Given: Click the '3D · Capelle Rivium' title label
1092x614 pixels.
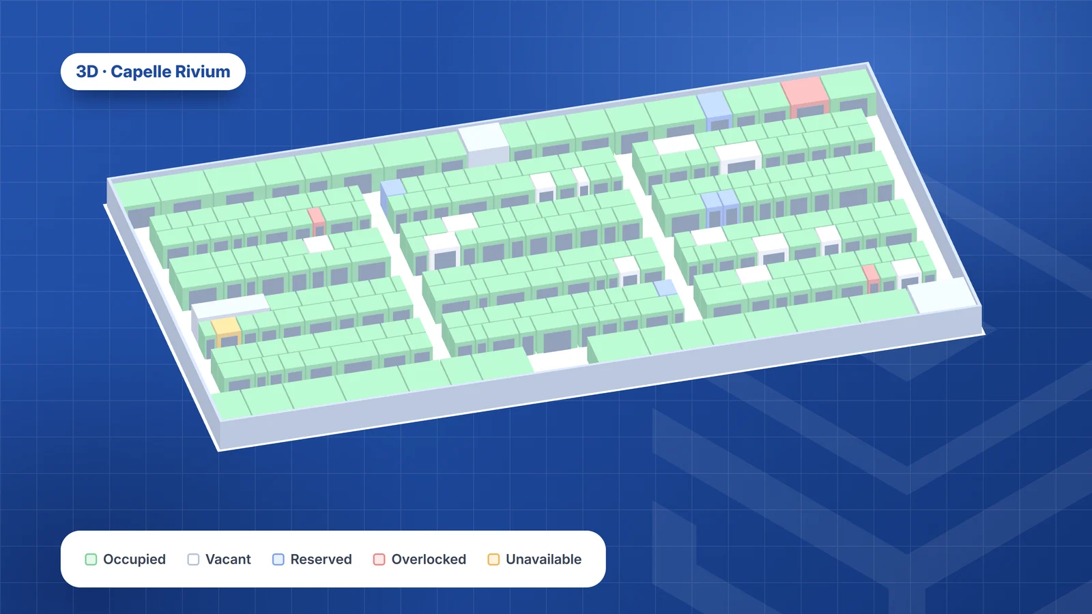Looking at the screenshot, I should pos(153,72).
